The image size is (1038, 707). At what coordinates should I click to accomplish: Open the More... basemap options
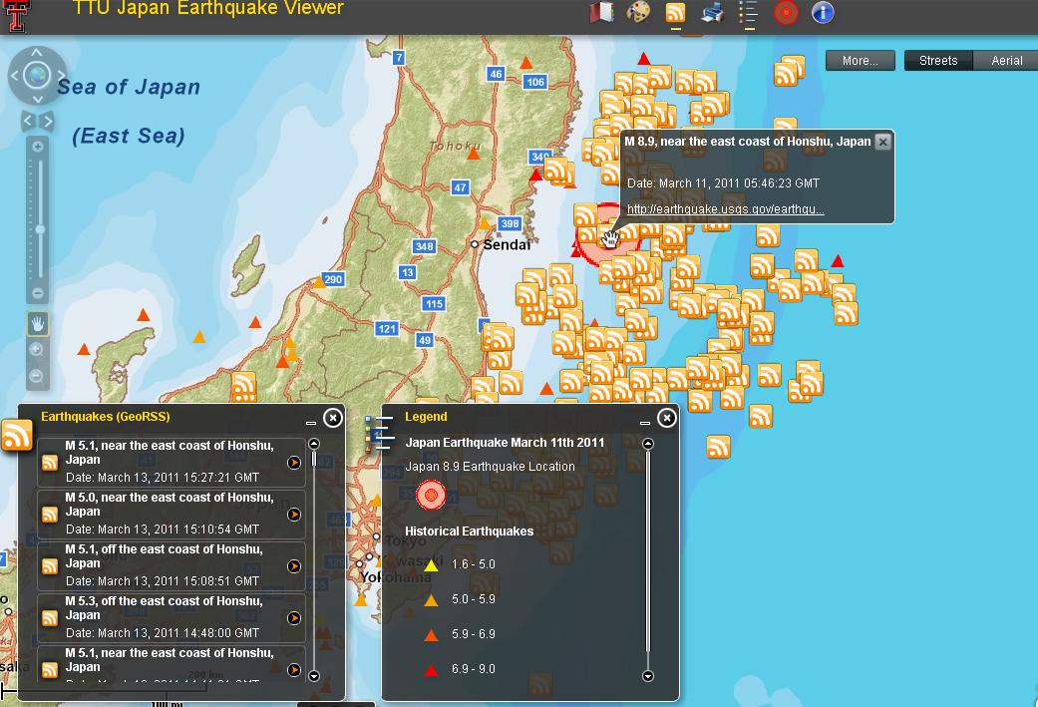(x=860, y=61)
